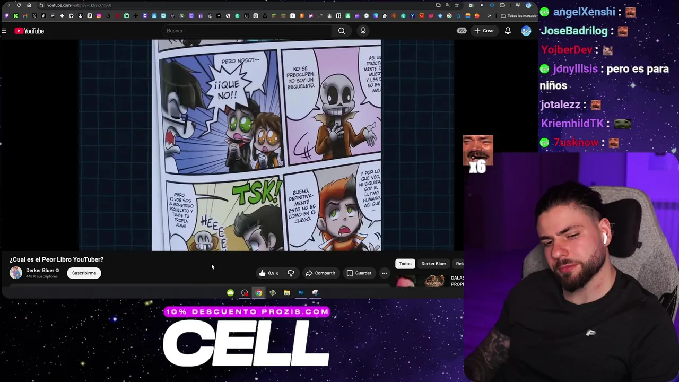Open the notifications bell
Image resolution: width=679 pixels, height=382 pixels.
click(508, 31)
